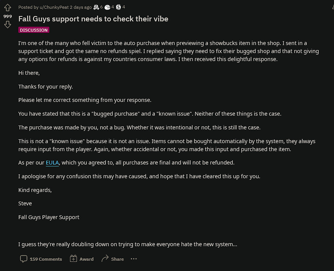Open the 159 Comments section

tap(45, 259)
